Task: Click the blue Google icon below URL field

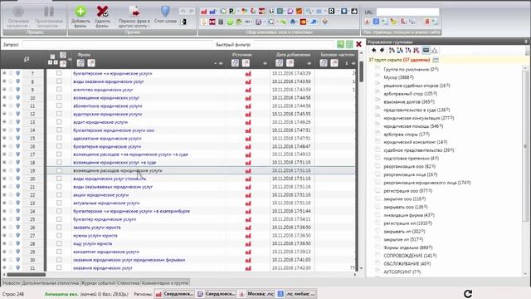Action: coord(376,22)
